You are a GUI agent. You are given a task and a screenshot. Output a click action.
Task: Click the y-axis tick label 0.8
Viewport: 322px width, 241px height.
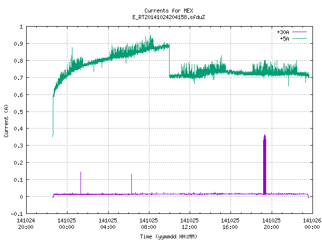point(18,61)
